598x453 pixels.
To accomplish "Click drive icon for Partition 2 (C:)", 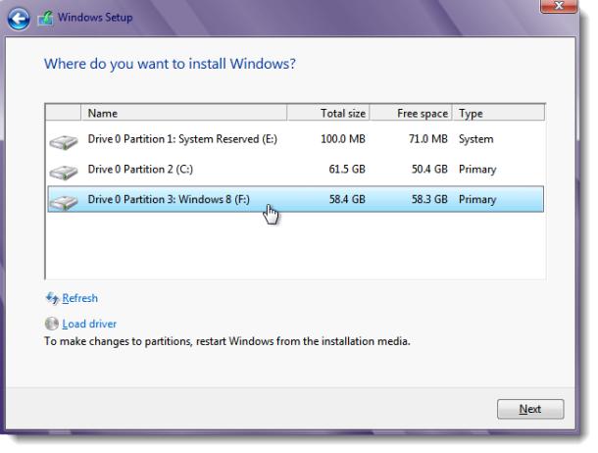I will [x=64, y=172].
